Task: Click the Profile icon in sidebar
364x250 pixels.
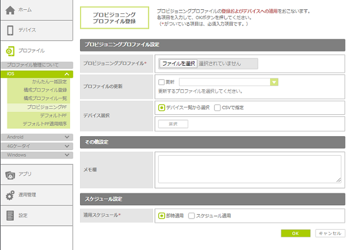Action: tap(10, 51)
